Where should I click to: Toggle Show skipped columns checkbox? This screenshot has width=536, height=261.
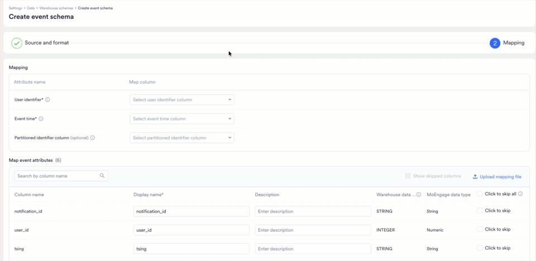(x=408, y=176)
